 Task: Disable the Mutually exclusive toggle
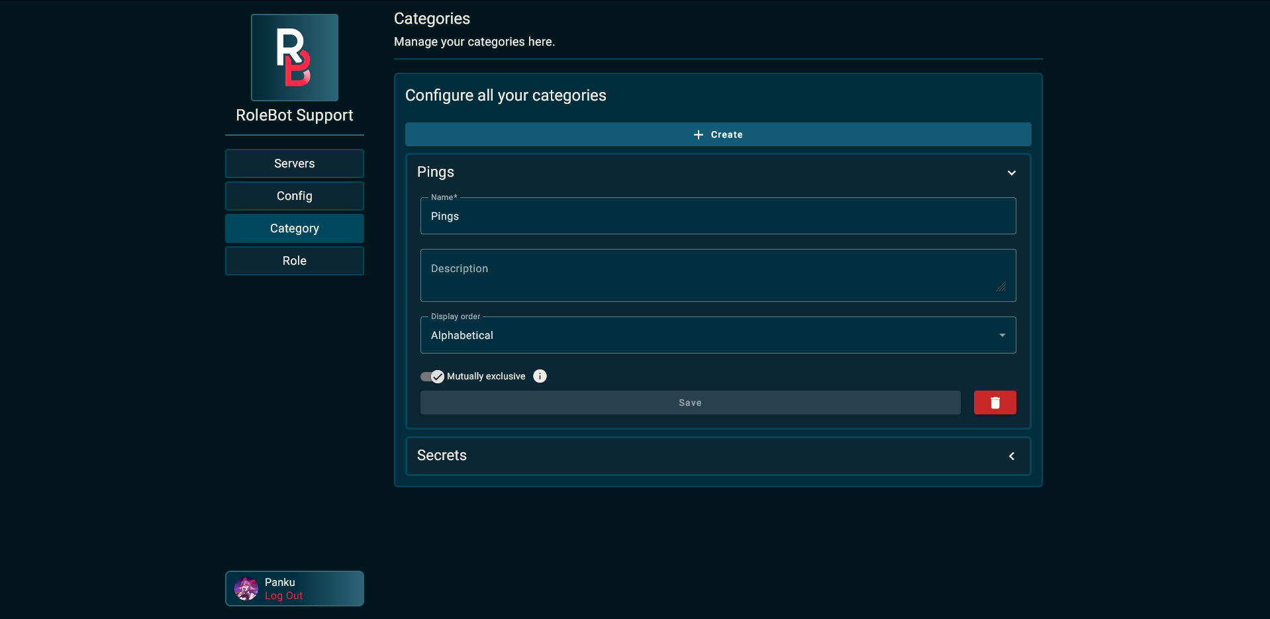pyautogui.click(x=431, y=376)
